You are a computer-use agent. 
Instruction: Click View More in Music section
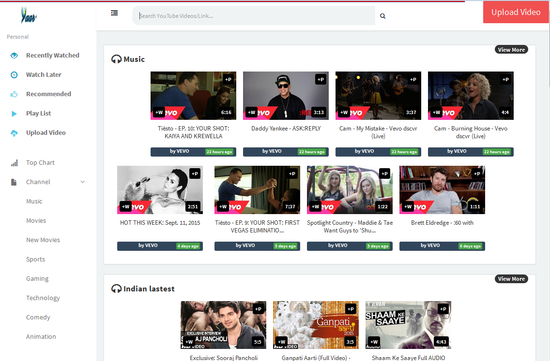tap(511, 50)
